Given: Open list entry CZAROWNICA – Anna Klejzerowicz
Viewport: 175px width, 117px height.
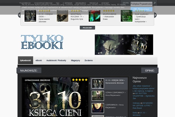Looking at the screenshot, I should coord(115,106).
